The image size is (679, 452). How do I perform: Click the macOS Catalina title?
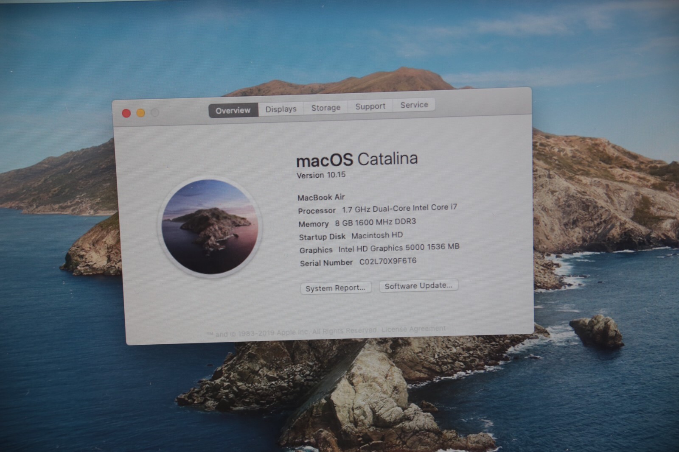click(x=357, y=159)
